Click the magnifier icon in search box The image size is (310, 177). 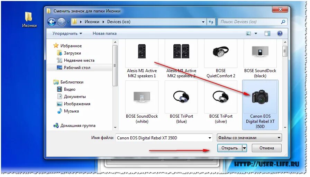283,22
